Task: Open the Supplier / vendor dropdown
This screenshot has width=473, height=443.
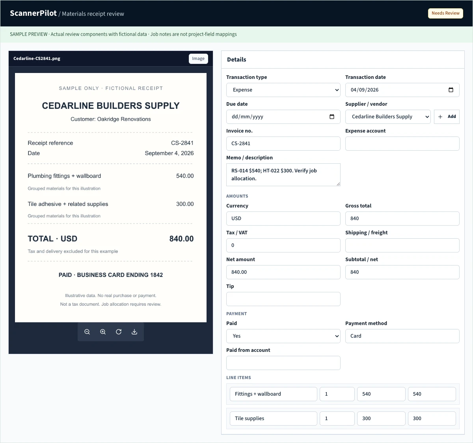Action: [x=388, y=117]
